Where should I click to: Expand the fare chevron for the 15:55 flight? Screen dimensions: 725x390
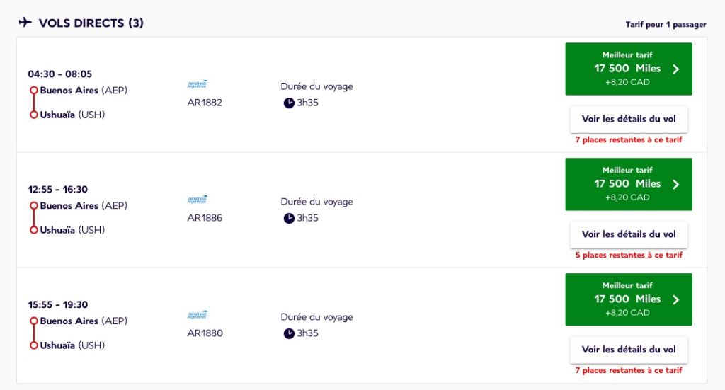(x=675, y=299)
